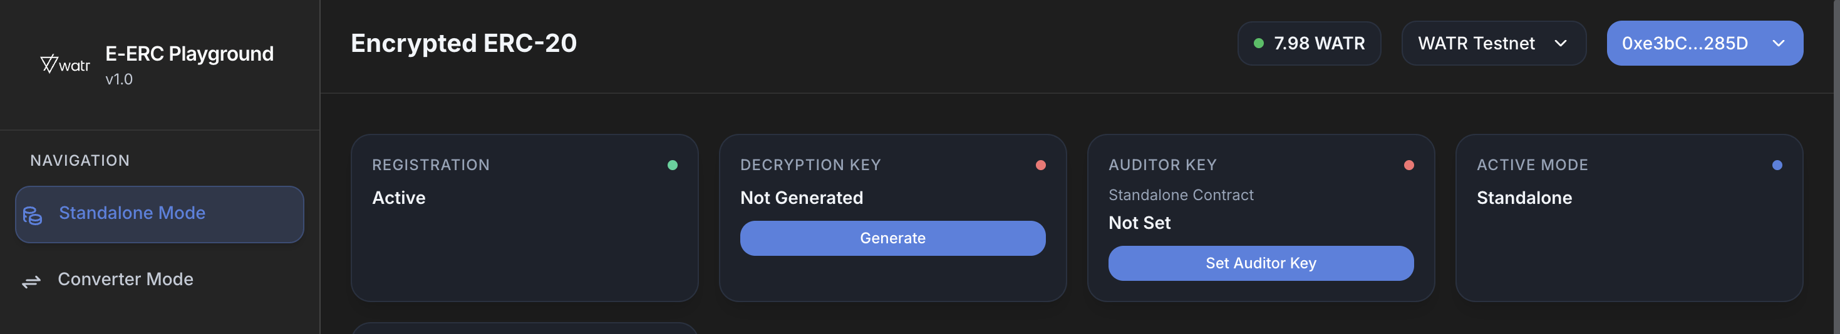The height and width of the screenshot is (334, 1840).
Task: Click the Converter Mode swap arrows icon
Action: click(31, 282)
